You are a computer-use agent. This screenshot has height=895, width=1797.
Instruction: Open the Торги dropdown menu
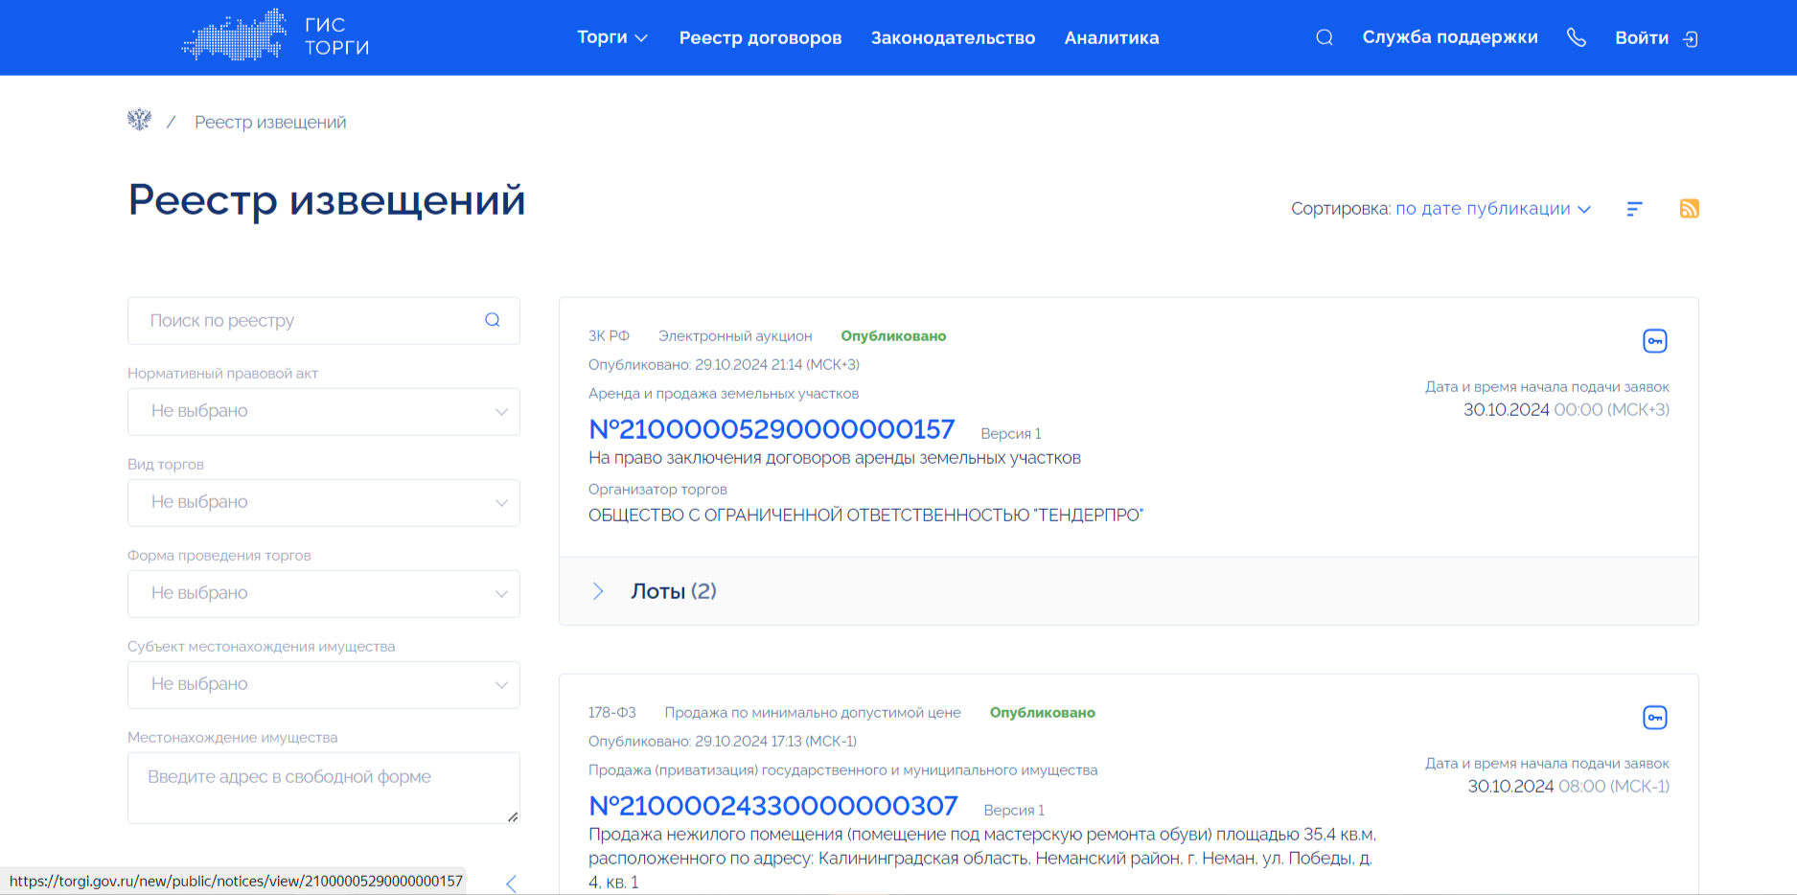[x=612, y=37]
